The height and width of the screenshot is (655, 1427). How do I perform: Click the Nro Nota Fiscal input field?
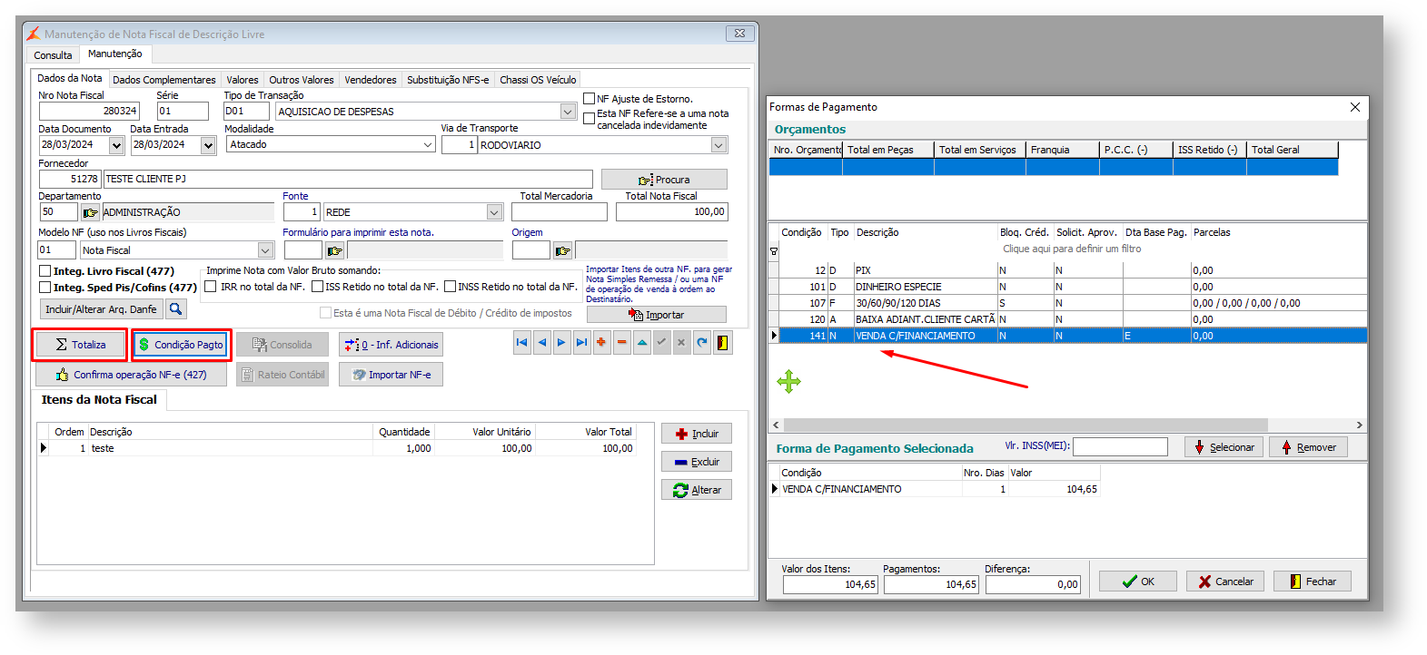point(89,111)
